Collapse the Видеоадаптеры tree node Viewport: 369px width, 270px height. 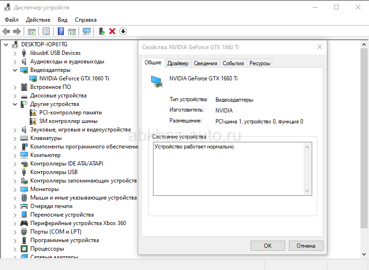[15, 70]
